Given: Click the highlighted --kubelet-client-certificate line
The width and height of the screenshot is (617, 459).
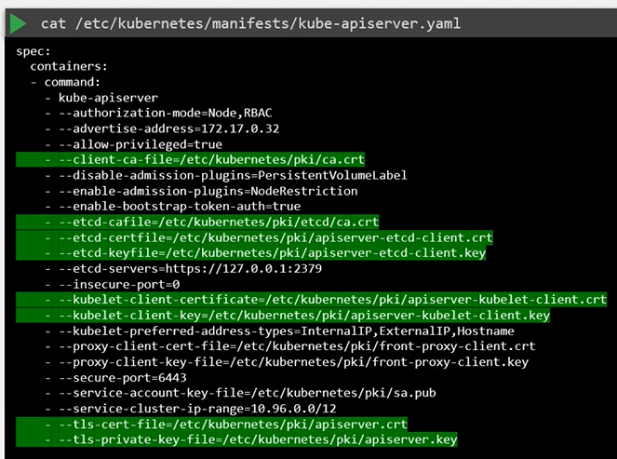Looking at the screenshot, I should coord(331,300).
